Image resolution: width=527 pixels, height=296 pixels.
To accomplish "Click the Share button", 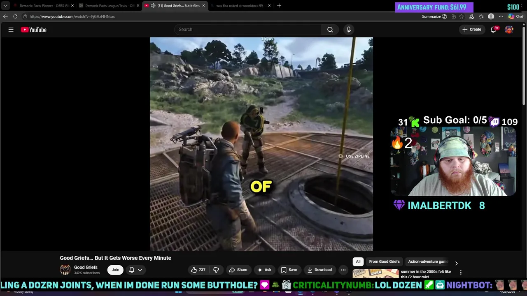I will click(x=238, y=270).
